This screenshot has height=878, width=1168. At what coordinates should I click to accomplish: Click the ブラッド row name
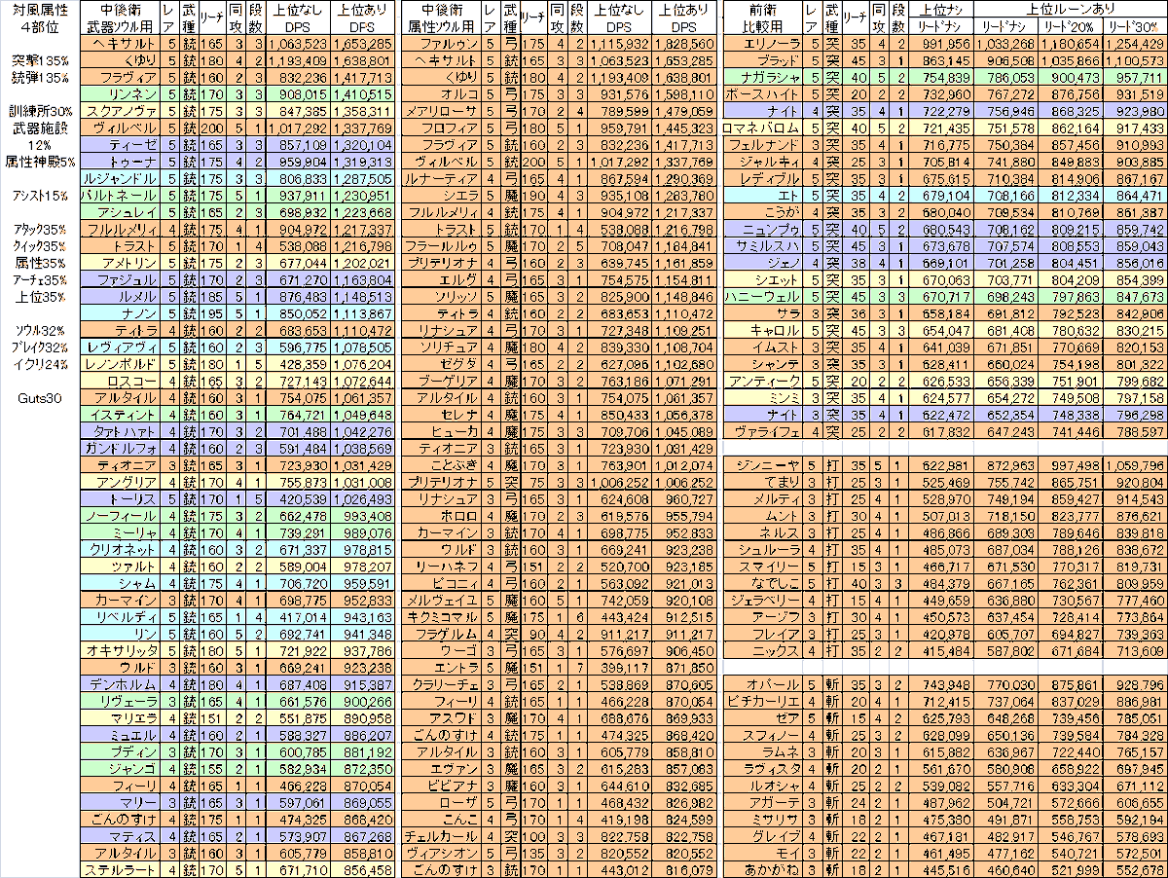tap(764, 58)
